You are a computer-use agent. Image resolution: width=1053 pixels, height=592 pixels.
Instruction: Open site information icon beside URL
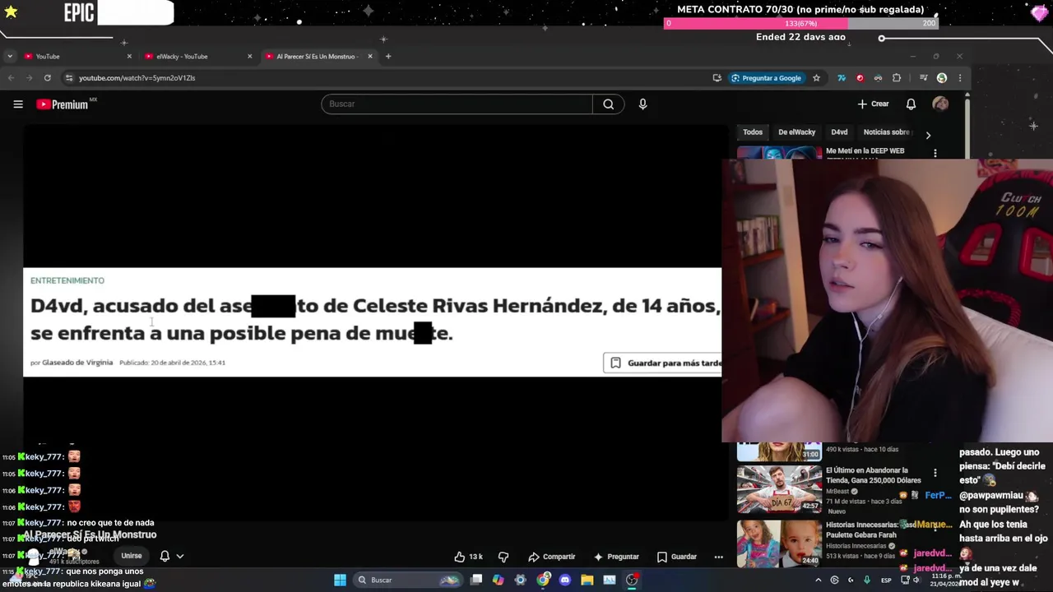69,78
